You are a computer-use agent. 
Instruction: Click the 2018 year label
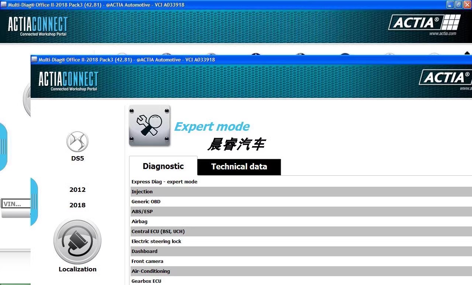(x=77, y=205)
